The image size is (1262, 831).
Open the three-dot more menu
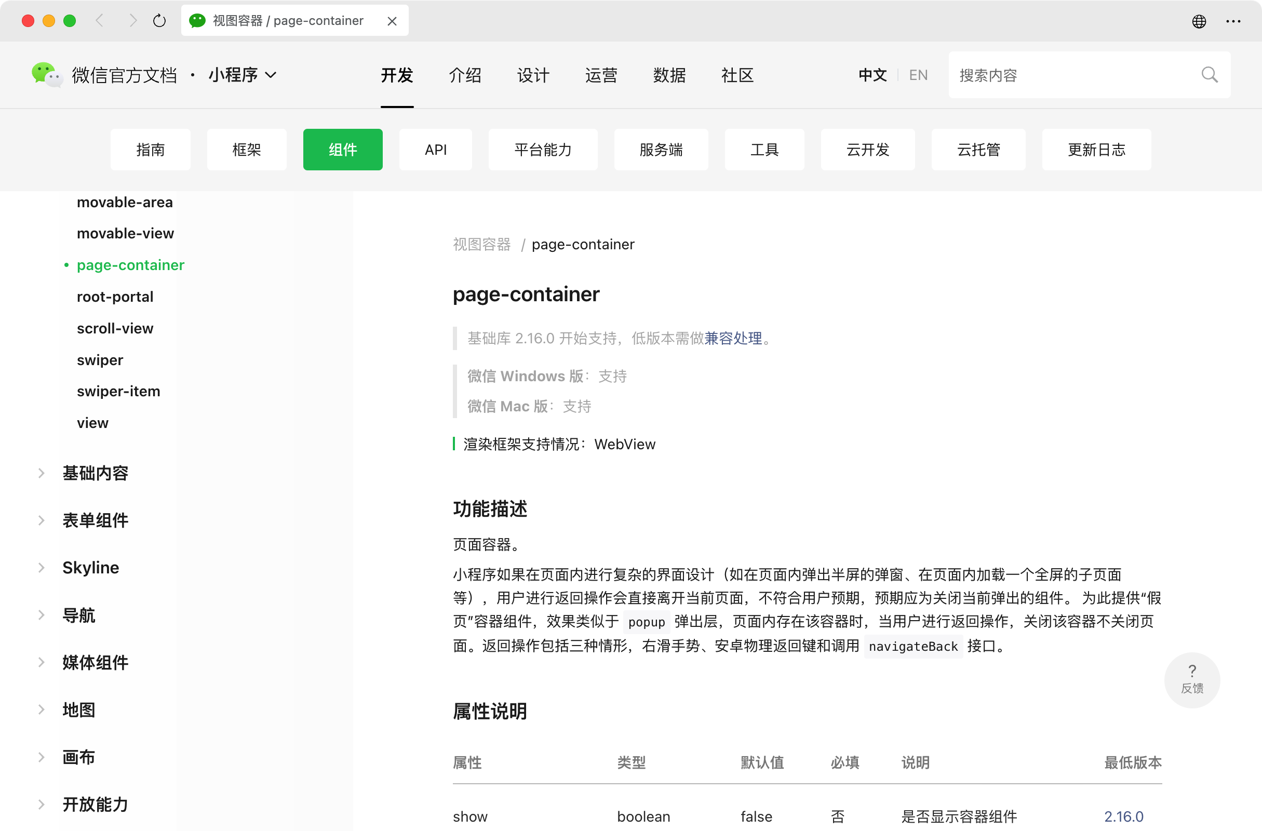pyautogui.click(x=1233, y=21)
